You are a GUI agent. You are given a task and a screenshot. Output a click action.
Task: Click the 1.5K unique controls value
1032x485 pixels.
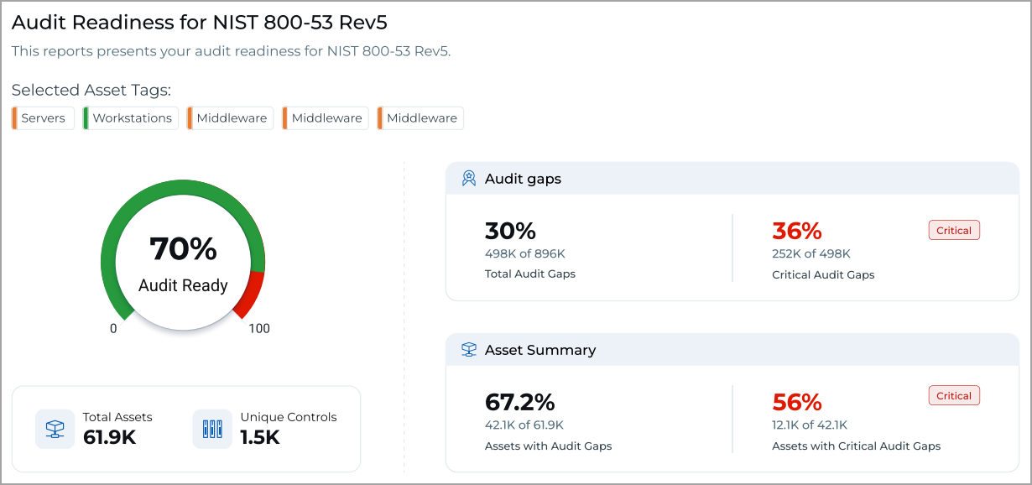[x=260, y=437]
